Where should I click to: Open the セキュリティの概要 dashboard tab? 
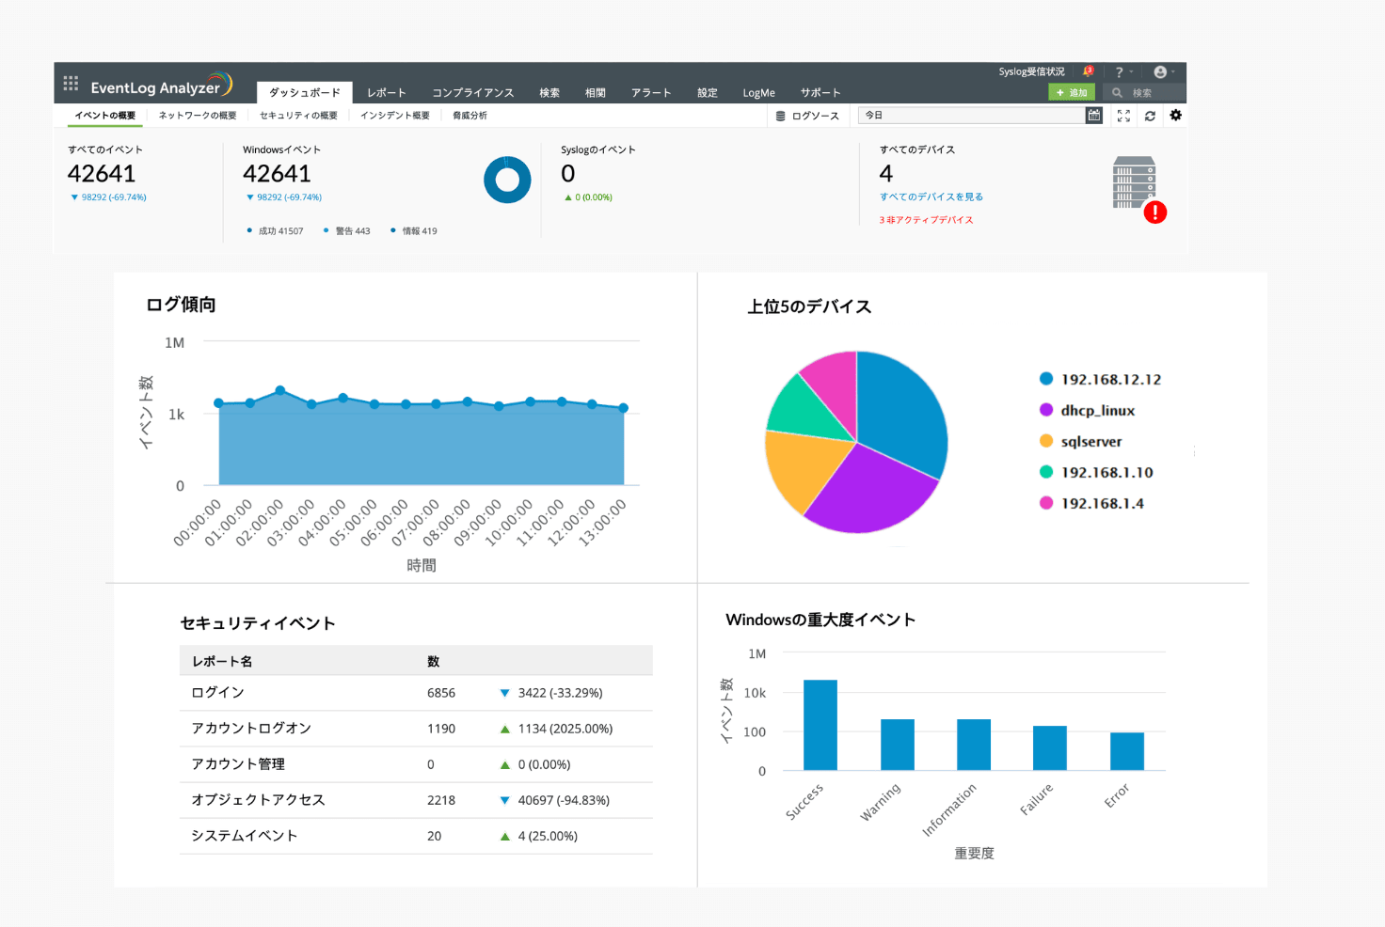coord(299,115)
